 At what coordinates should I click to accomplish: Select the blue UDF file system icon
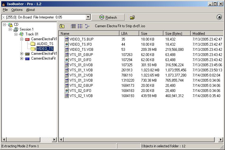pos(27,59)
